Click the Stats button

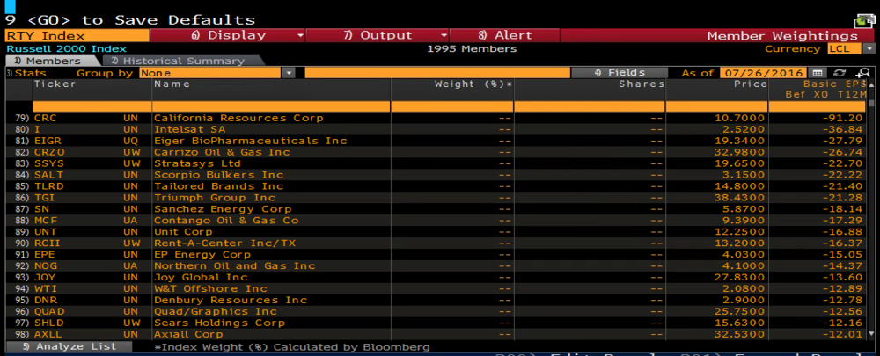click(26, 73)
